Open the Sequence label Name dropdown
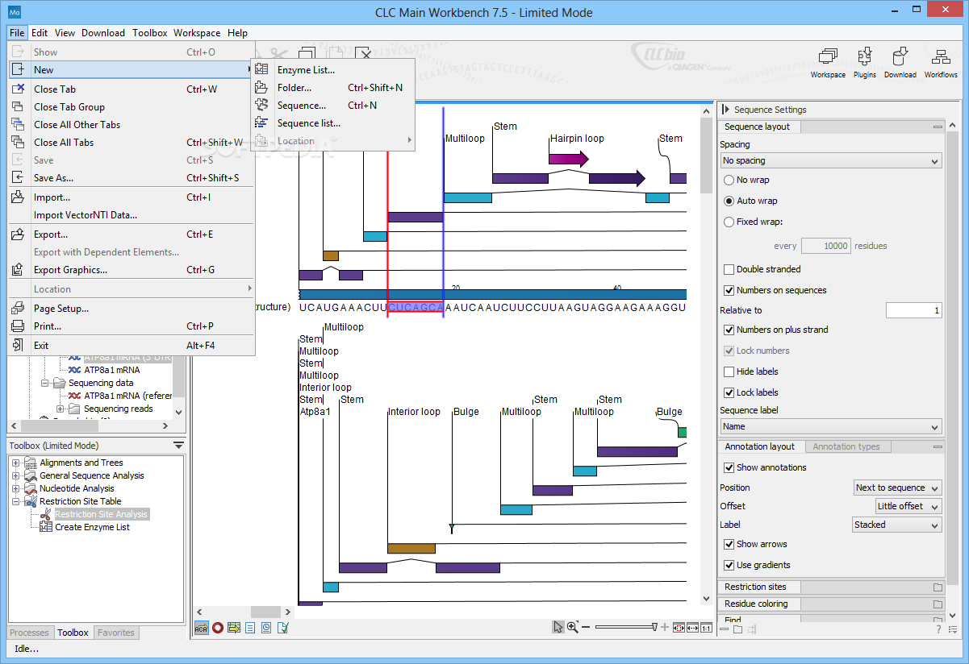Screen dimensions: 969x664 tap(830, 426)
